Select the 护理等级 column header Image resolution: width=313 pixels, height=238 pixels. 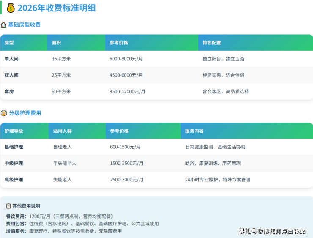(x=14, y=131)
